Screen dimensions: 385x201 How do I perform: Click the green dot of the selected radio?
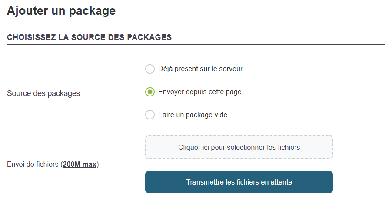[150, 92]
